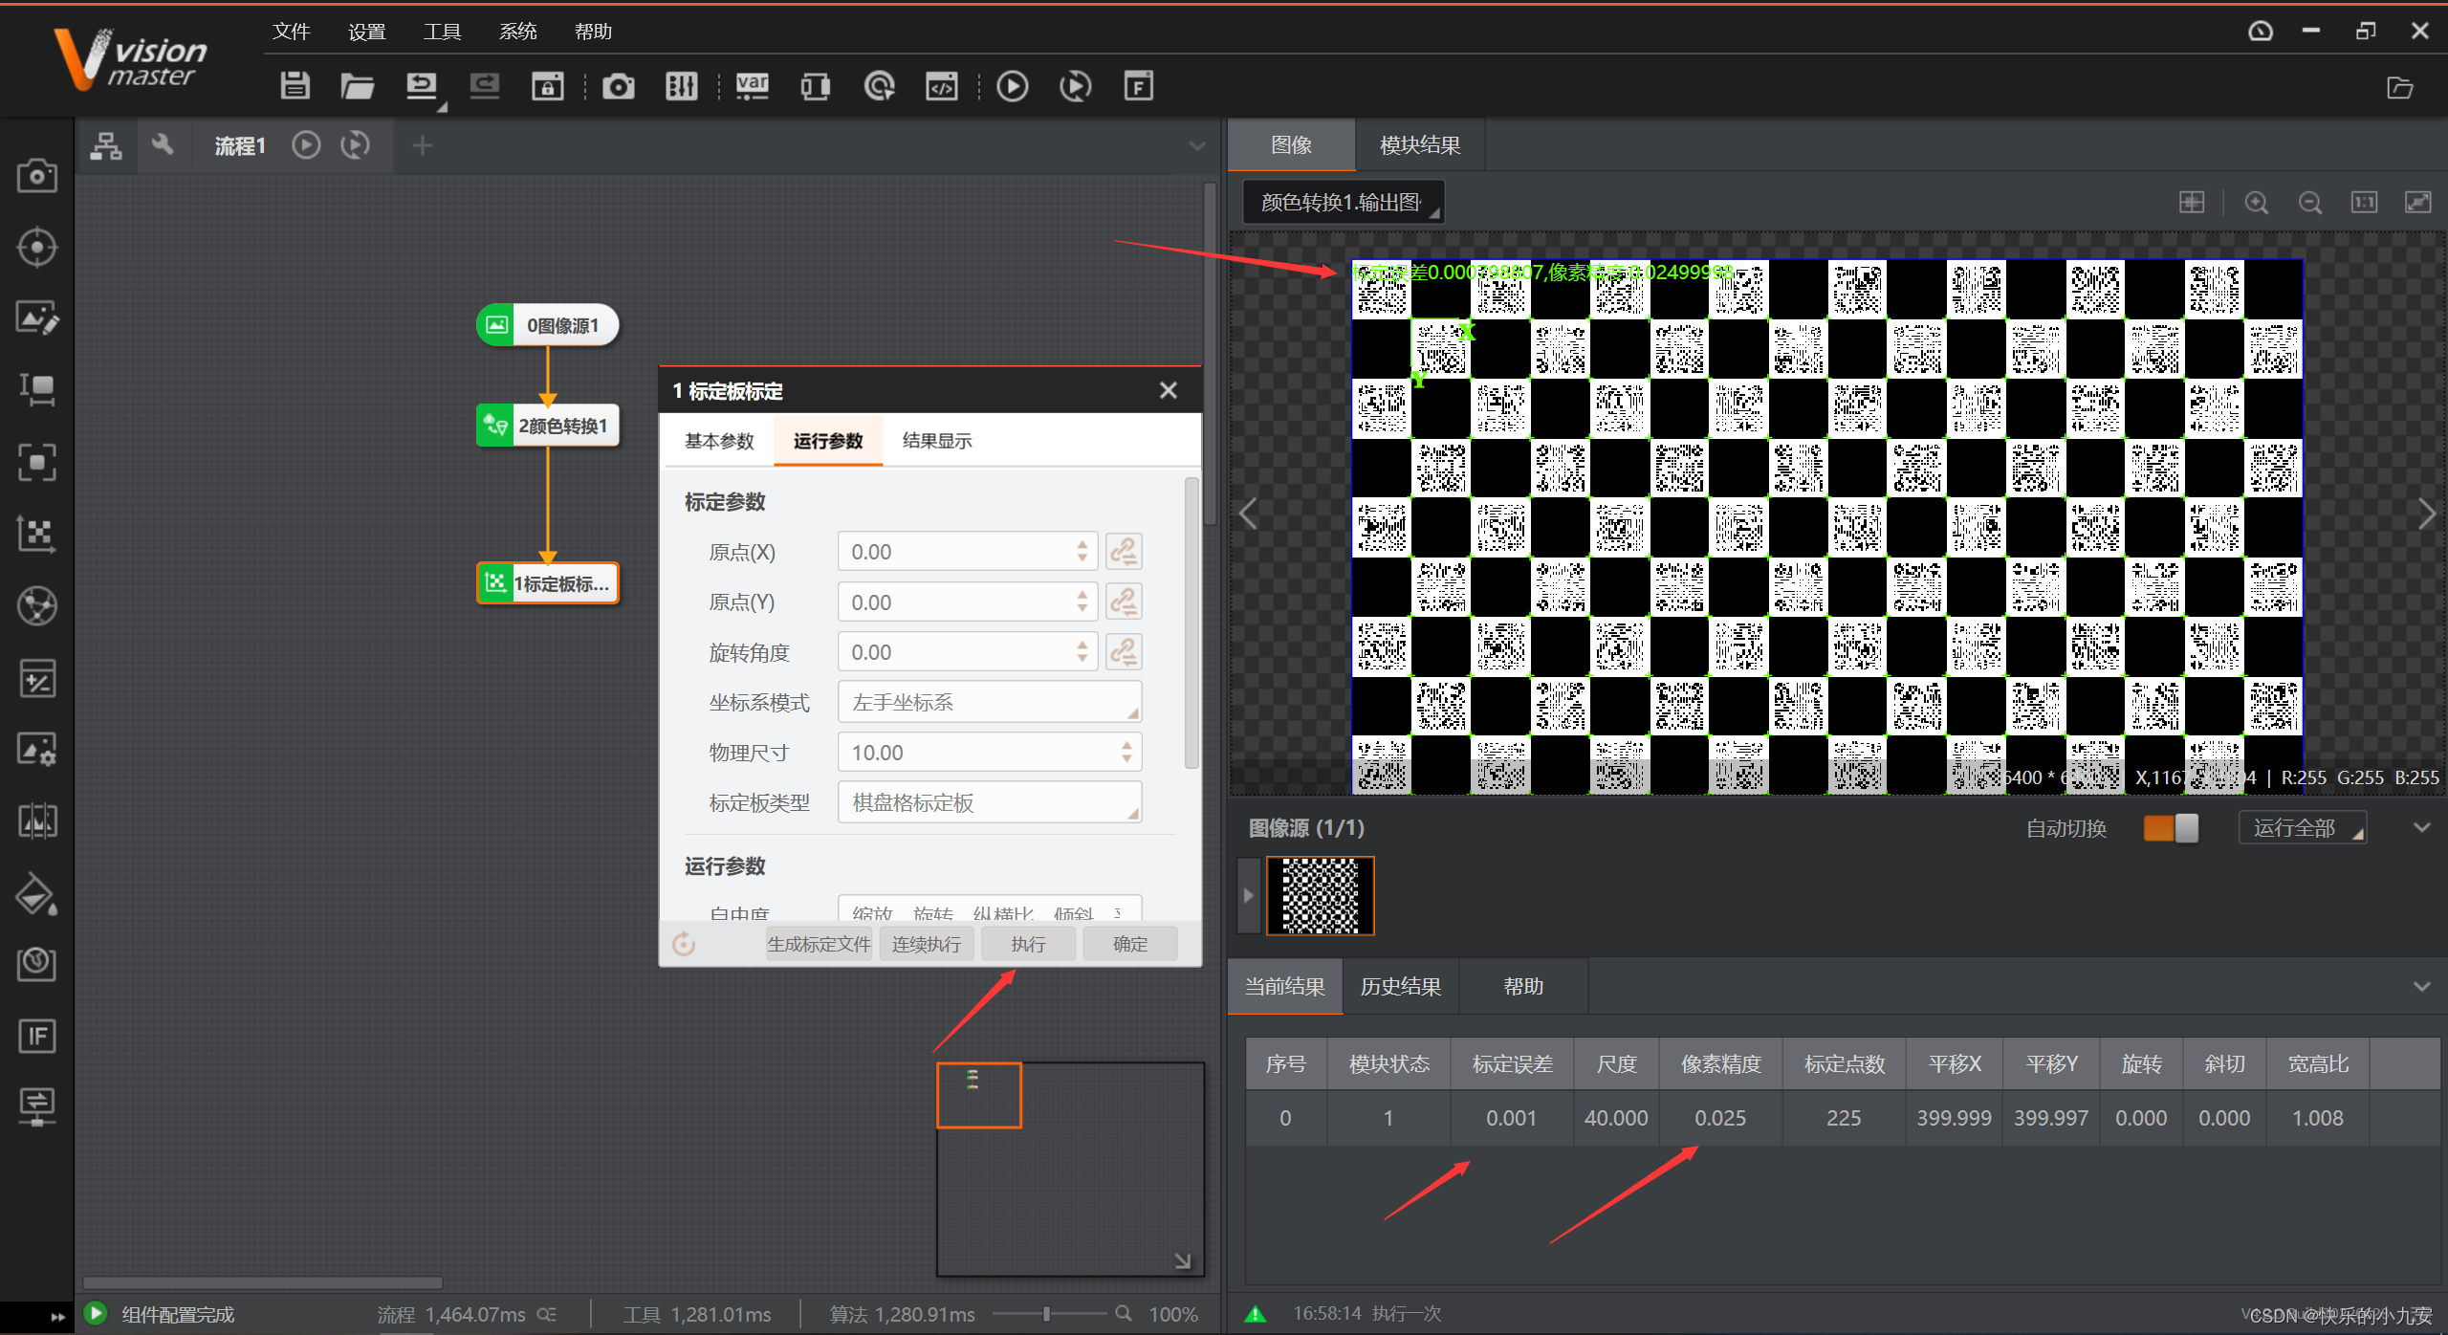2448x1335 pixels.
Task: Toggle the 自动切换 switch
Action: click(x=2171, y=828)
